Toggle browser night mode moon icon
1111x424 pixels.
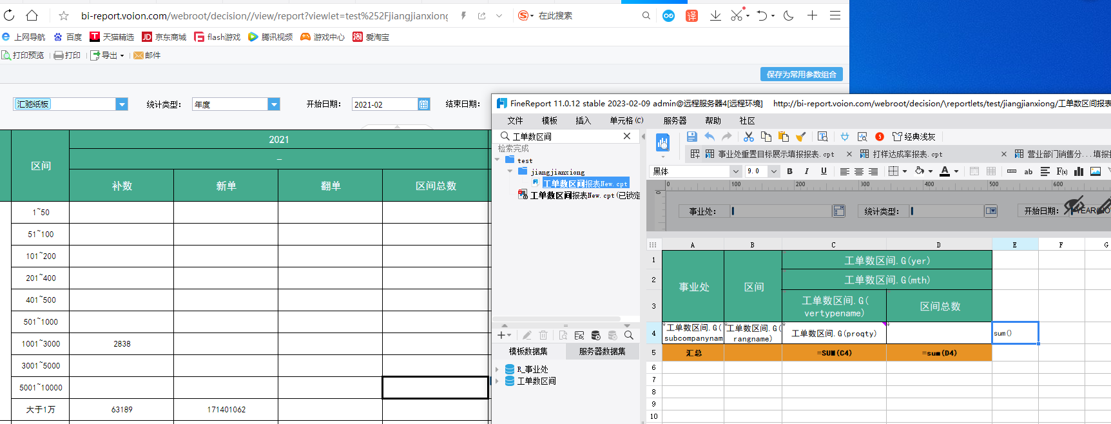[788, 15]
